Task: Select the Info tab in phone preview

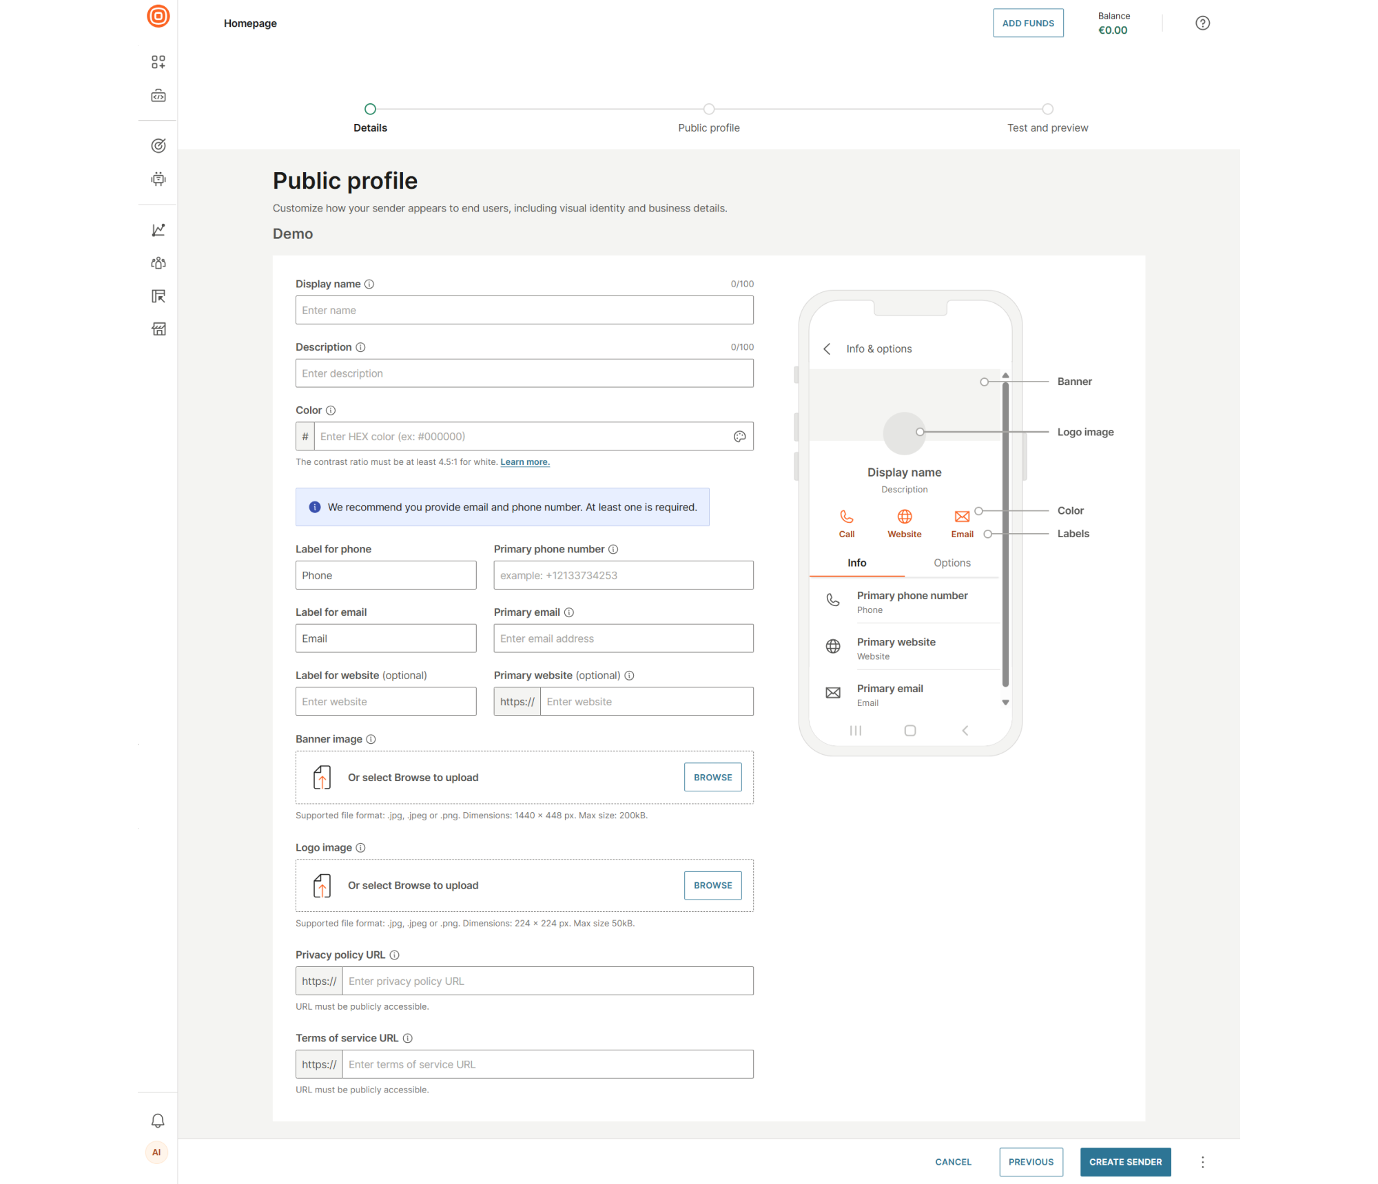Action: click(856, 563)
